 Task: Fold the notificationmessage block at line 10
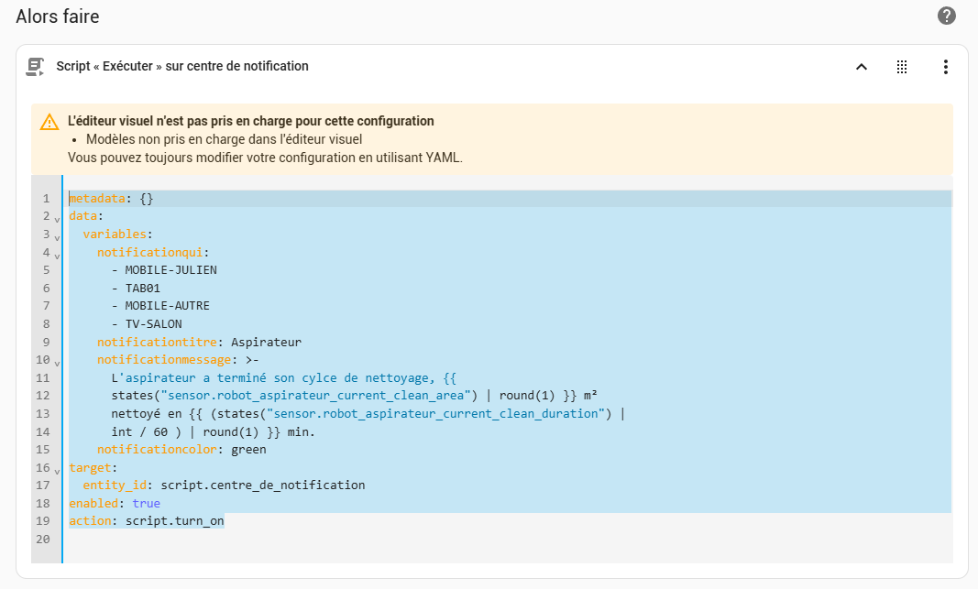57,364
